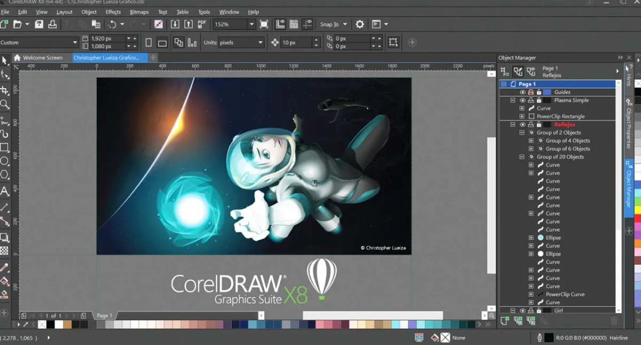Image resolution: width=641 pixels, height=345 pixels.
Task: Select the Artistic Media tool
Action: click(4, 134)
